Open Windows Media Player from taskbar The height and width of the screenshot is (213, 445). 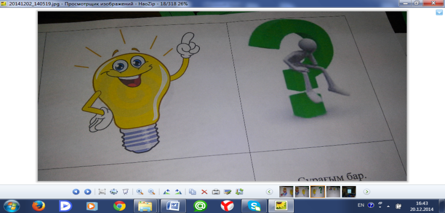(92, 206)
